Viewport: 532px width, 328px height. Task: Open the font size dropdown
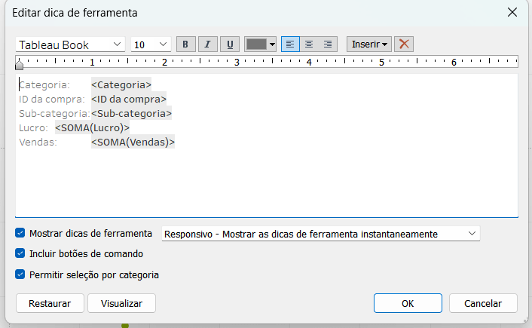pyautogui.click(x=151, y=44)
